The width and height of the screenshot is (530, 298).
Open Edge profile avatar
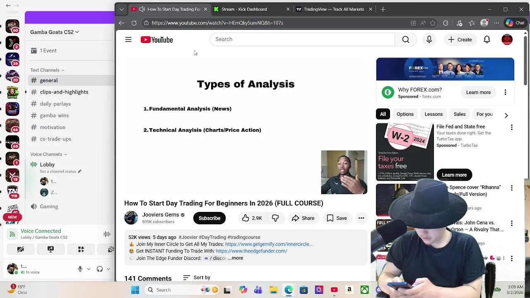484,23
